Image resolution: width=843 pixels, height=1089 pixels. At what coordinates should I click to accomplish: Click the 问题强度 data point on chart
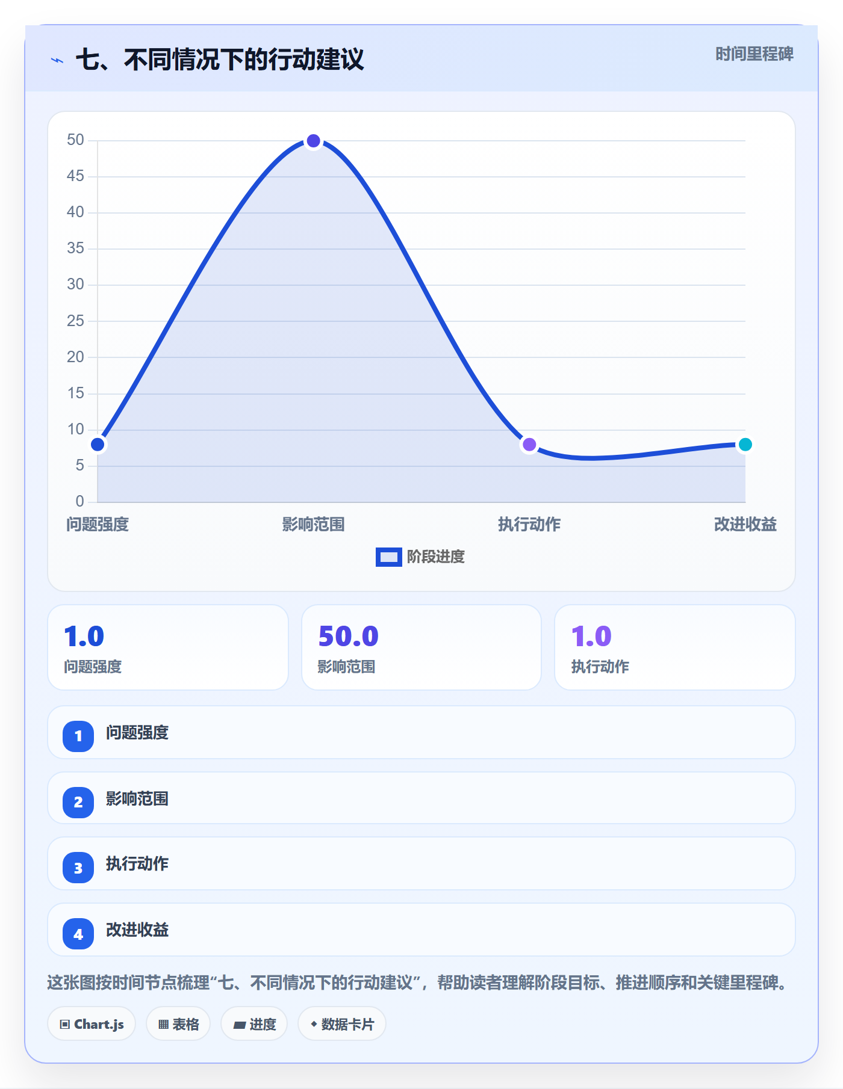point(98,445)
